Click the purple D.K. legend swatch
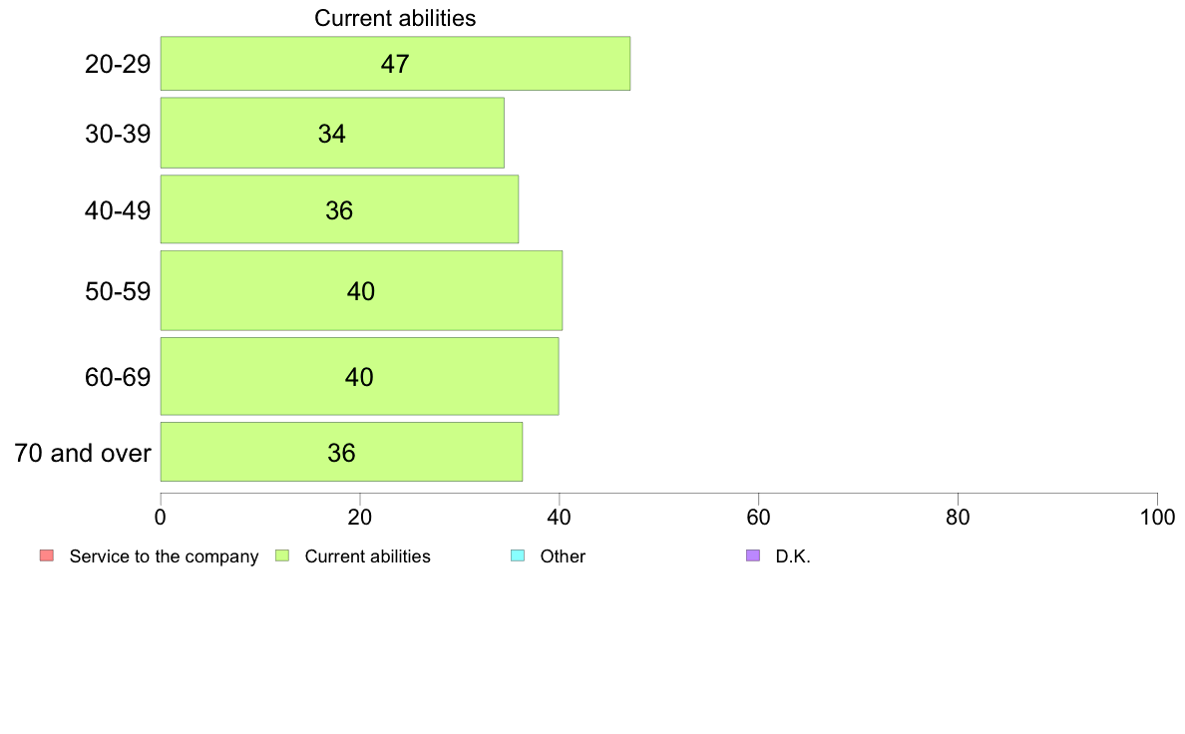Image resolution: width=1185 pixels, height=734 pixels. coord(753,555)
